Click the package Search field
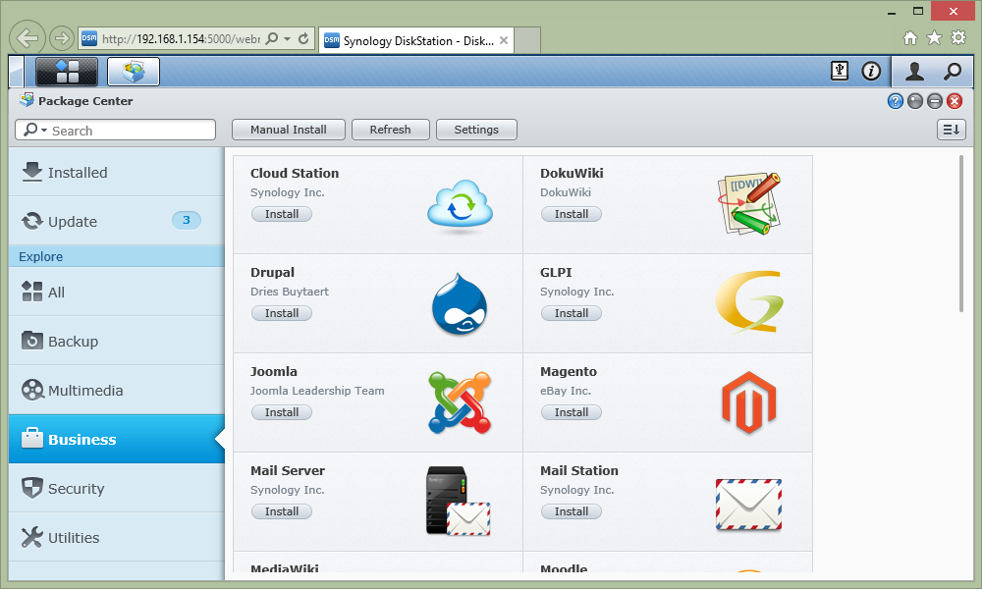Screen dimensions: 982x589 (115, 130)
